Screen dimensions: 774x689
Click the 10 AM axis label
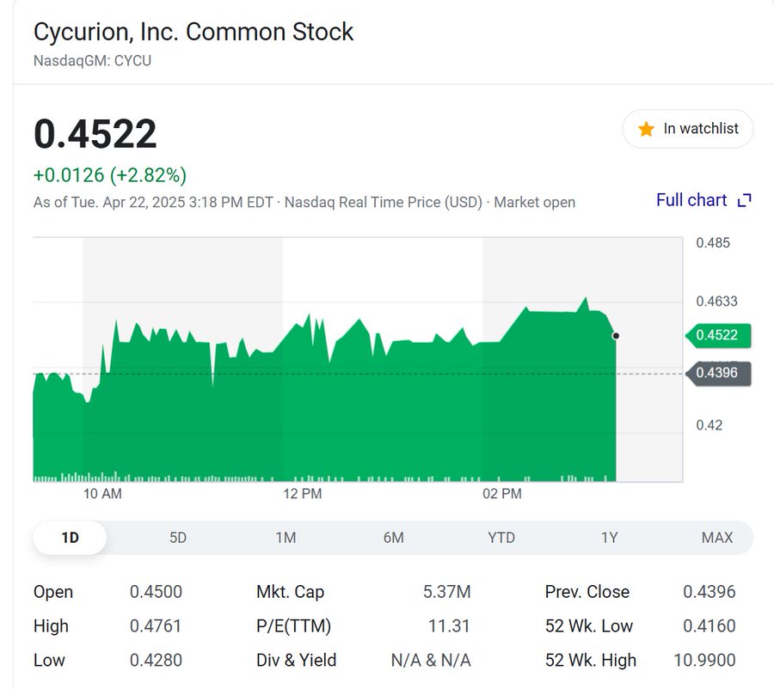[102, 494]
